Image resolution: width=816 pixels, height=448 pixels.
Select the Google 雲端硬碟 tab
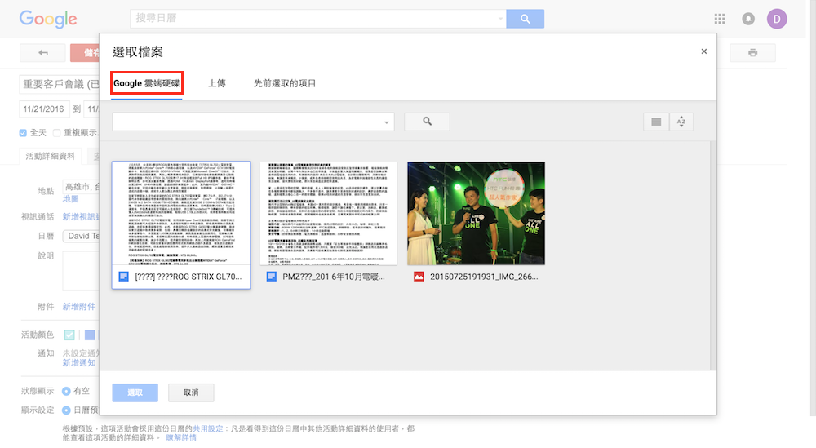147,83
